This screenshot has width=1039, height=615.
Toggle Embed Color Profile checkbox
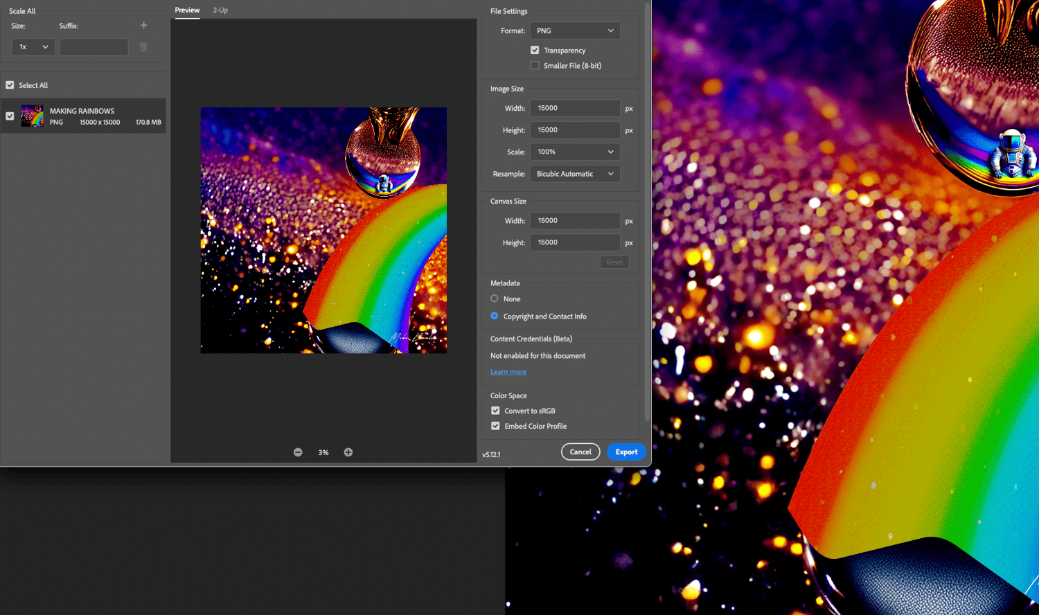495,426
